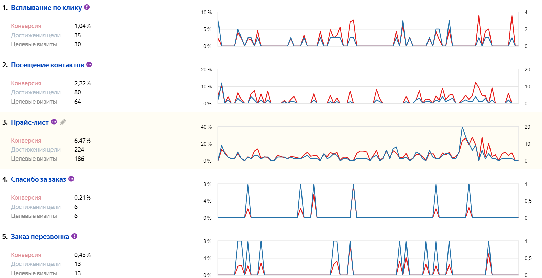Click Конверсия label under Заказ перезвонка

click(26, 255)
